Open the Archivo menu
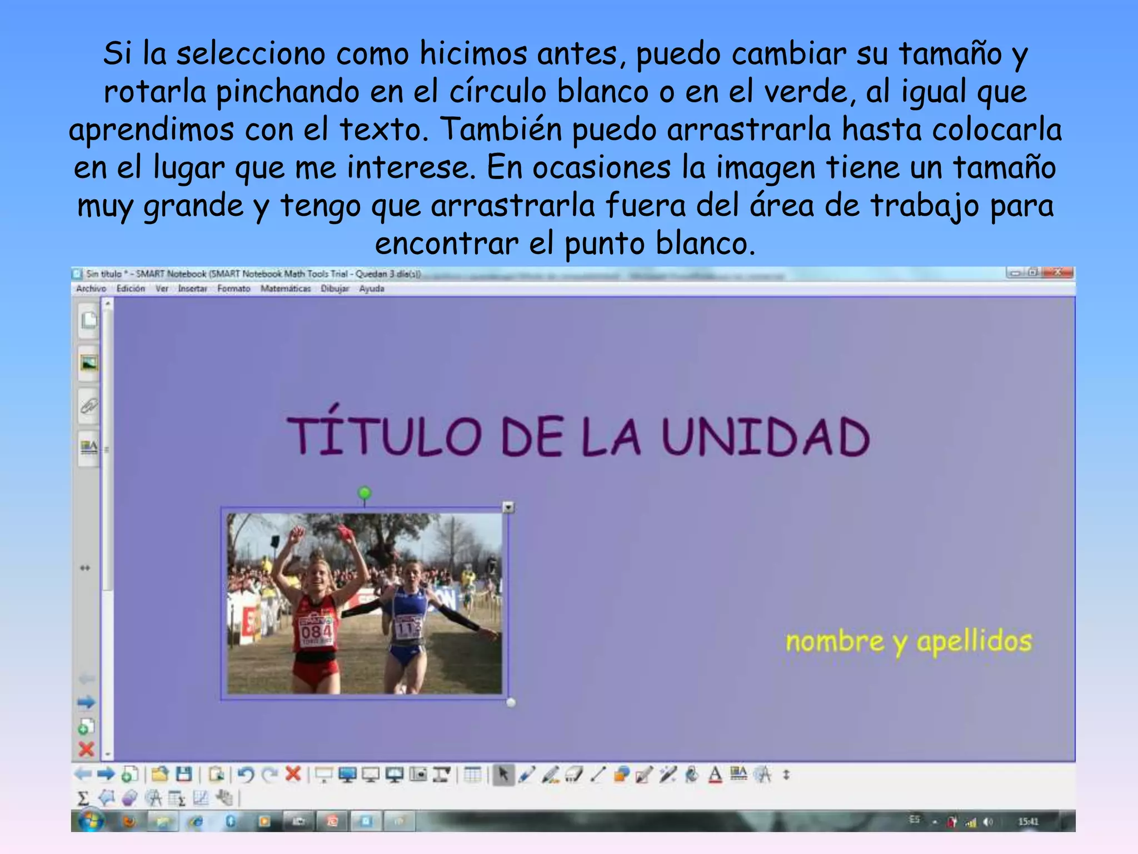The height and width of the screenshot is (854, 1138). click(x=91, y=289)
